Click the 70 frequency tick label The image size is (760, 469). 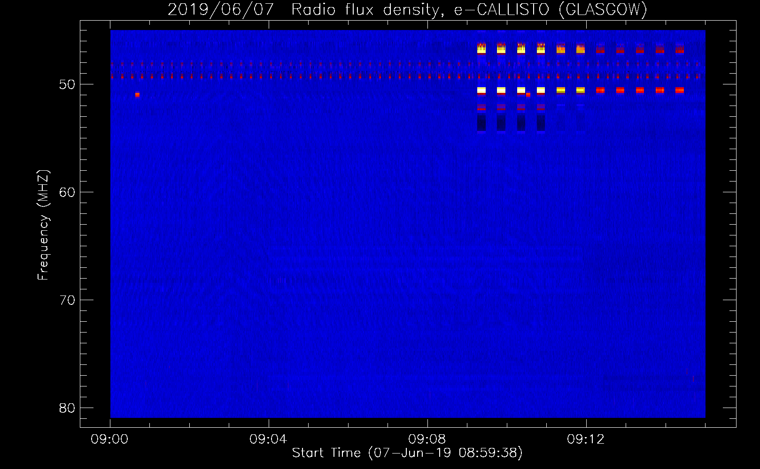[67, 300]
